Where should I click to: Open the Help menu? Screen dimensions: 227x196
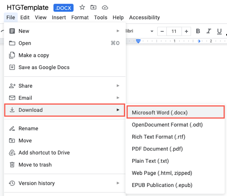pos(118,18)
